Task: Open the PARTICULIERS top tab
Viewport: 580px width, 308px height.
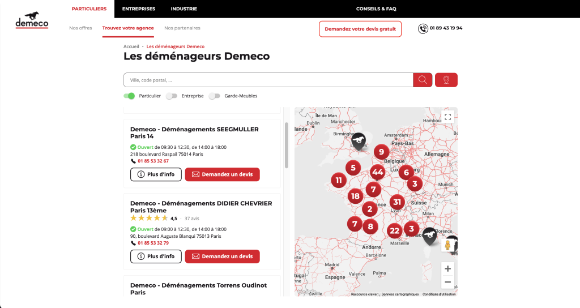Action: [x=89, y=9]
